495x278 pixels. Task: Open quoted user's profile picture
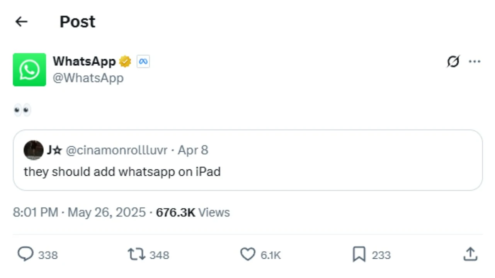click(x=34, y=150)
